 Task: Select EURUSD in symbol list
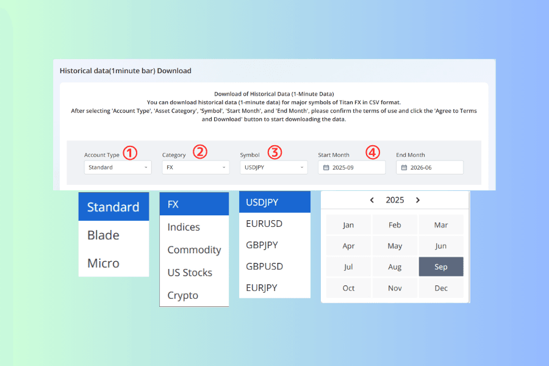pyautogui.click(x=275, y=223)
